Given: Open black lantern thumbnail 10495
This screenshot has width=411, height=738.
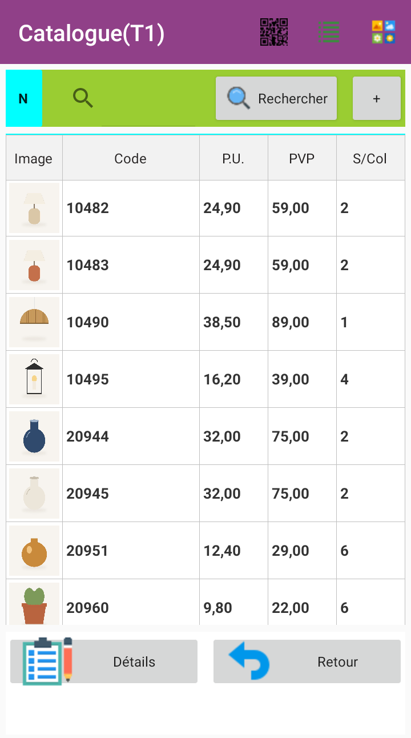Looking at the screenshot, I should click(34, 379).
